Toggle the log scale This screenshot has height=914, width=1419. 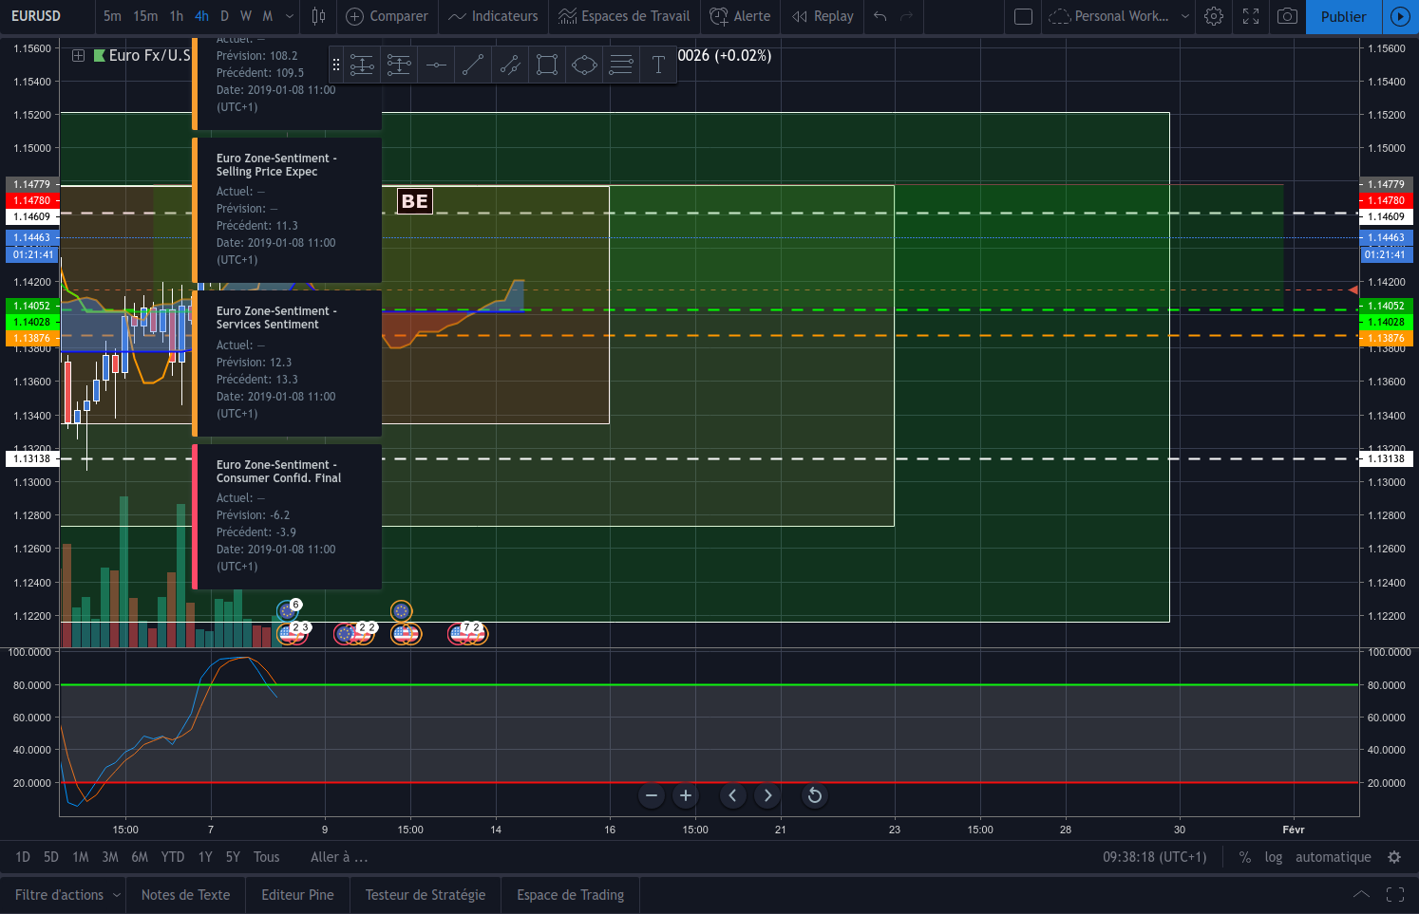click(x=1273, y=857)
